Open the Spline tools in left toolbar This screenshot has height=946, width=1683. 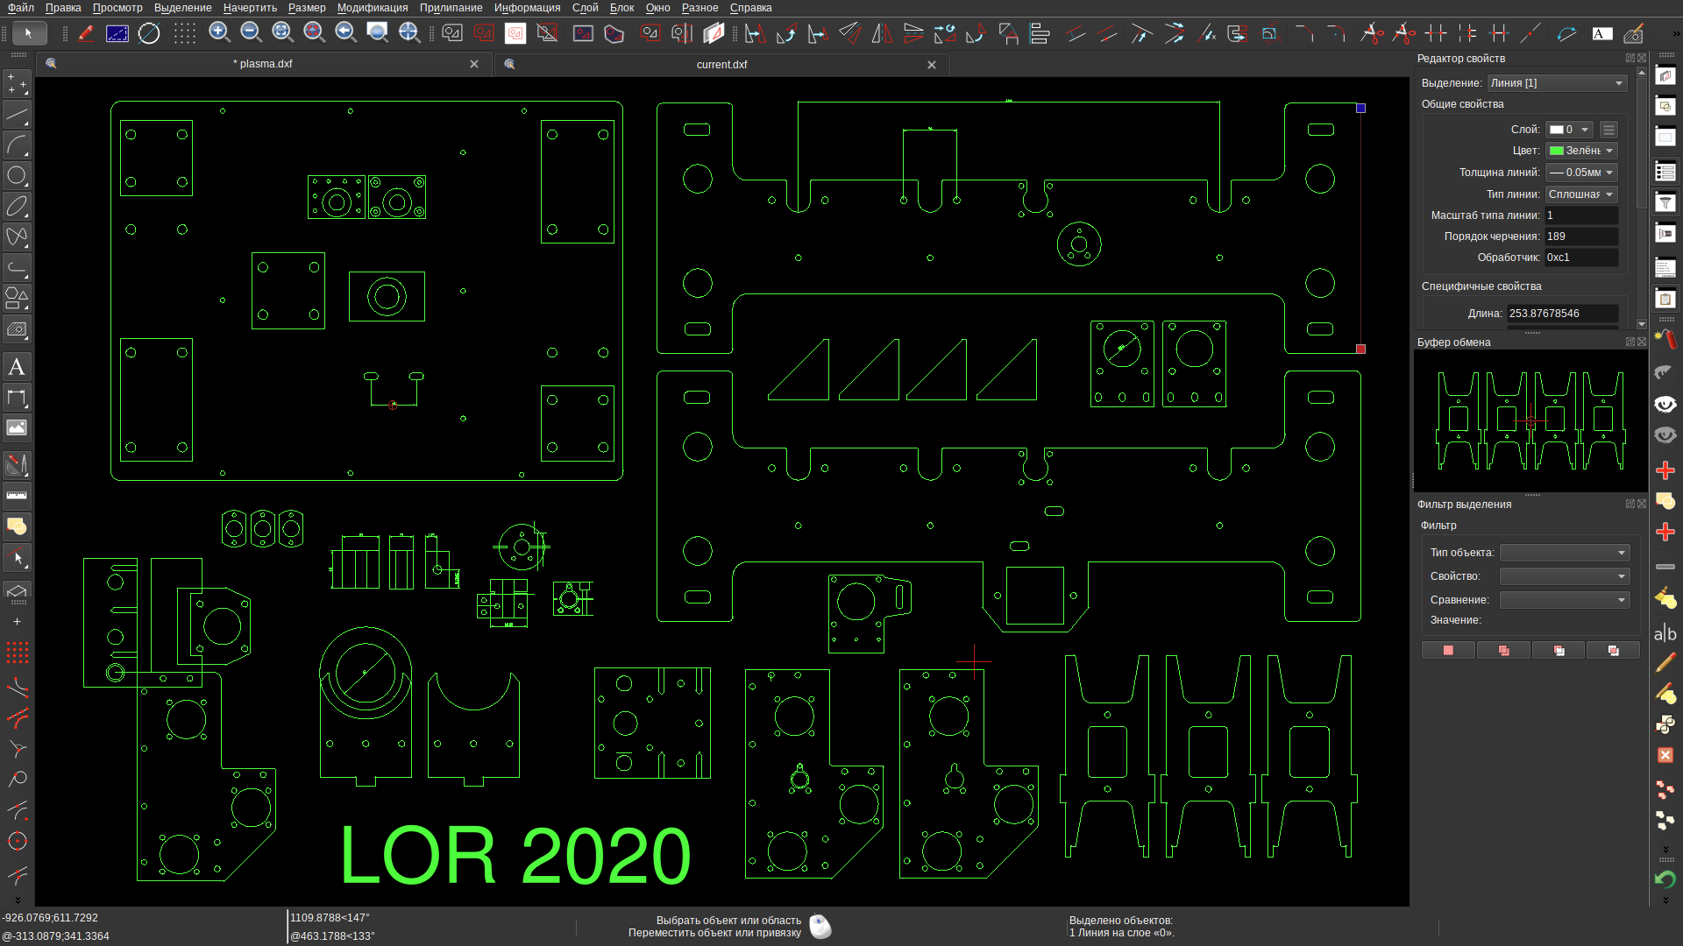(17, 236)
